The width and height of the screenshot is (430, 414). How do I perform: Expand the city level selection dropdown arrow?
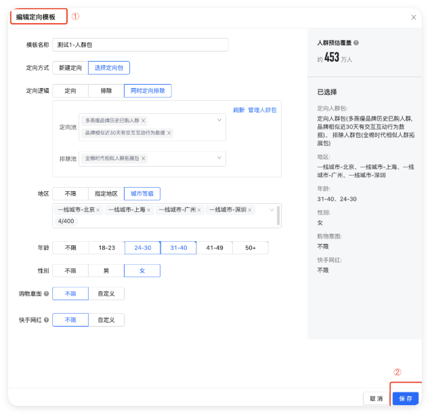[x=272, y=210]
